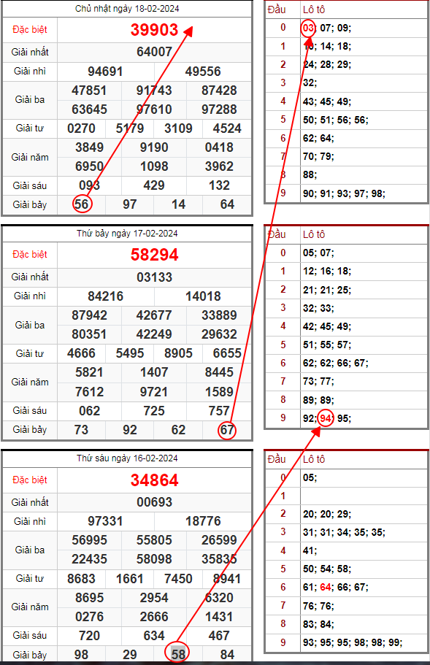This screenshot has height=665, width=430.
Task: Click the Đặc biệt label in first table
Action: [x=30, y=30]
